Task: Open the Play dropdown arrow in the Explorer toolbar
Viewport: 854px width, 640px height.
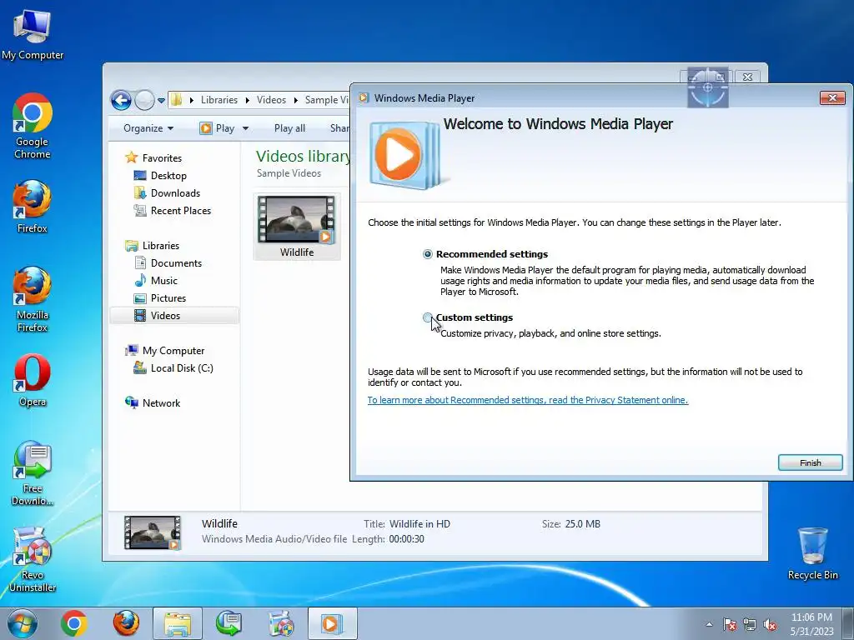Action: [x=246, y=128]
